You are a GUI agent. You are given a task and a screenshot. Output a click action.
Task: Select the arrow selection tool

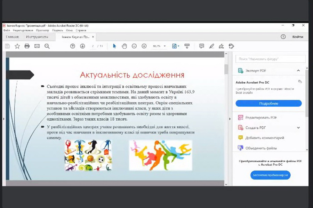coord(114,46)
